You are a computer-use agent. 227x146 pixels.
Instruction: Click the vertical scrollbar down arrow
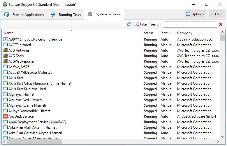(223, 137)
